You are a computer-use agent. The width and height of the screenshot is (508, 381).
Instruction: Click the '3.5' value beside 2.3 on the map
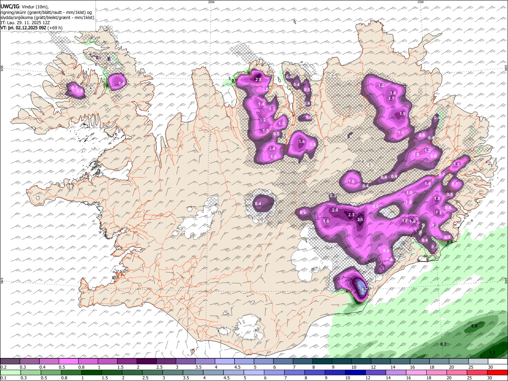tap(360, 219)
